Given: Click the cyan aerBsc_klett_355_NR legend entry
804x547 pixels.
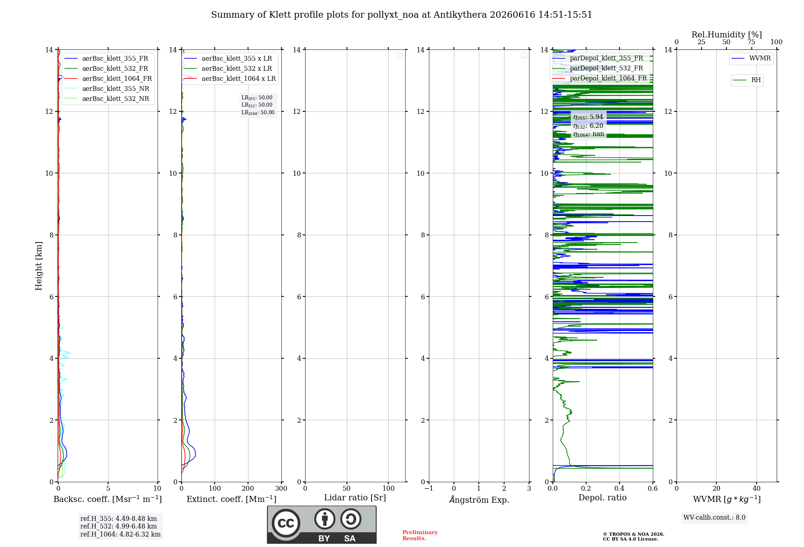Looking at the screenshot, I should (x=107, y=88).
